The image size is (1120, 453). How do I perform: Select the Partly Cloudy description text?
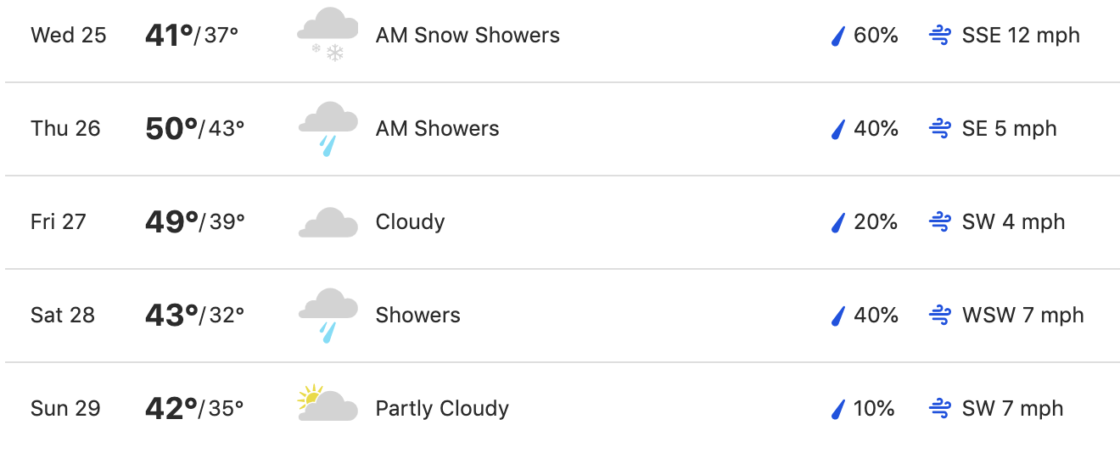coord(442,409)
